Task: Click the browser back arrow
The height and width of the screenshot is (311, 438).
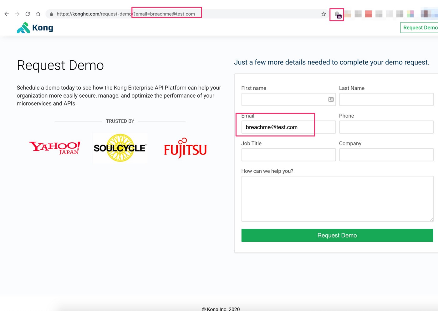Action: click(7, 14)
